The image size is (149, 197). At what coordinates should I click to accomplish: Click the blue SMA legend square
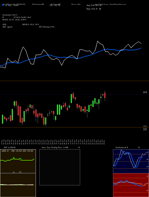[3, 5]
